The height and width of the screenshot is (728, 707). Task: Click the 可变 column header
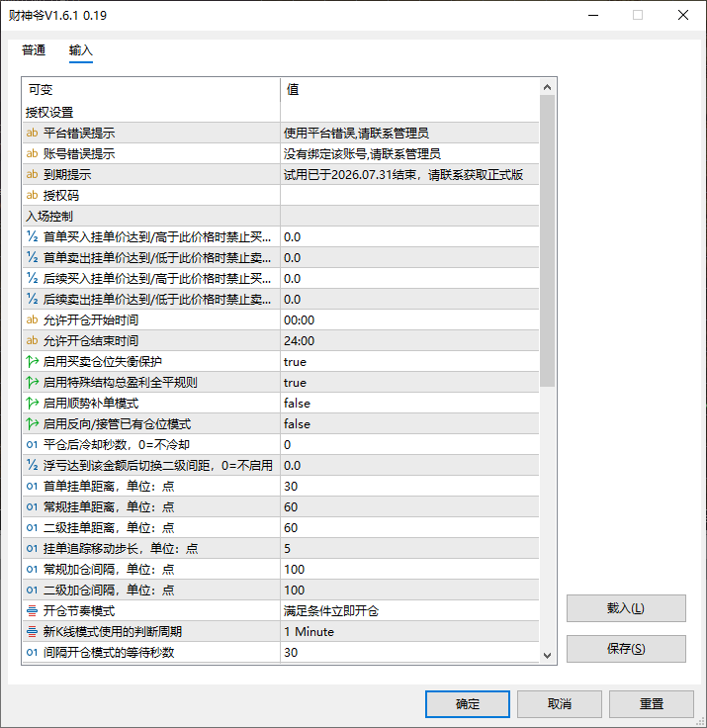151,90
